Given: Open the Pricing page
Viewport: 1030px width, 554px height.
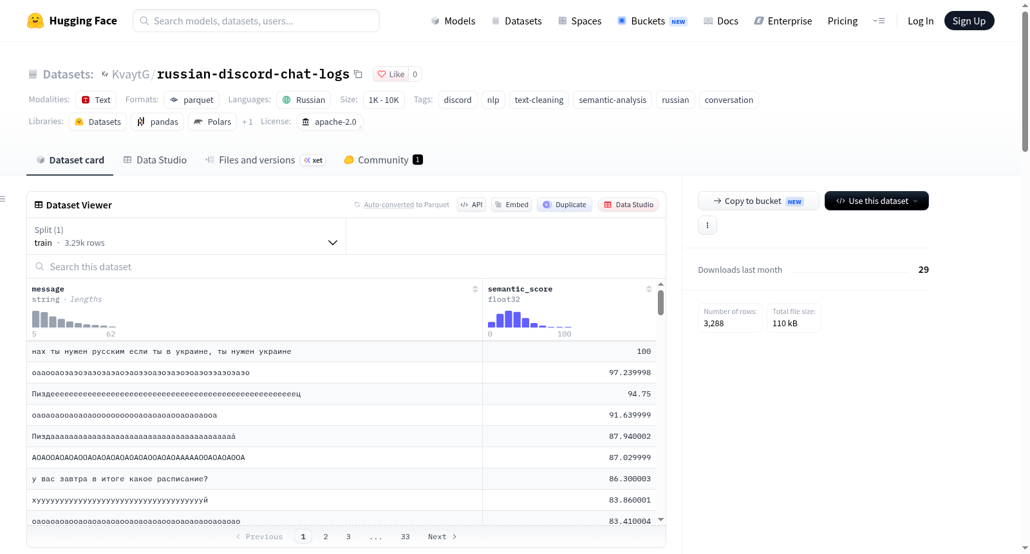Looking at the screenshot, I should (x=843, y=21).
